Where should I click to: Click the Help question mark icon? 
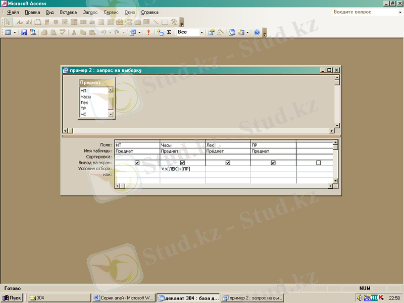click(x=257, y=32)
